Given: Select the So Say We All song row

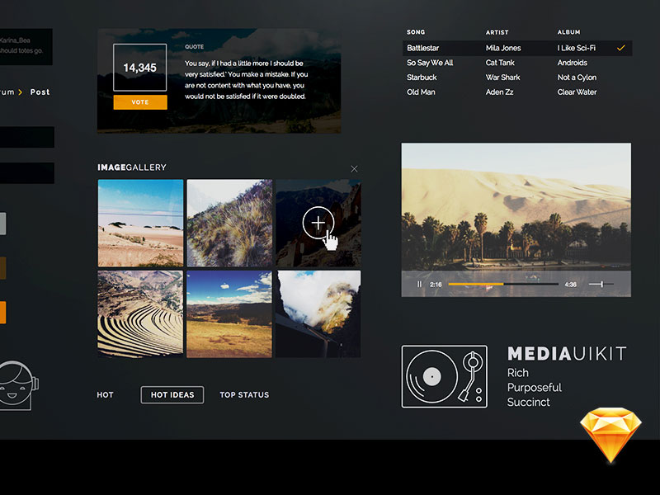Looking at the screenshot, I should click(x=430, y=63).
